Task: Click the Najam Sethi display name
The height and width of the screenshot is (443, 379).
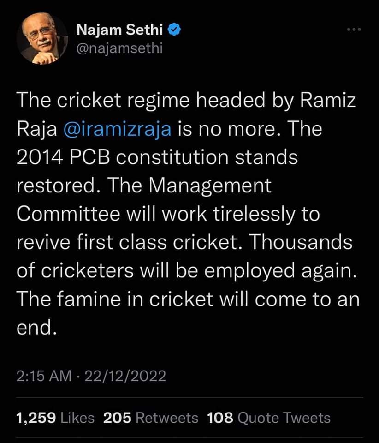Action: 121,30
